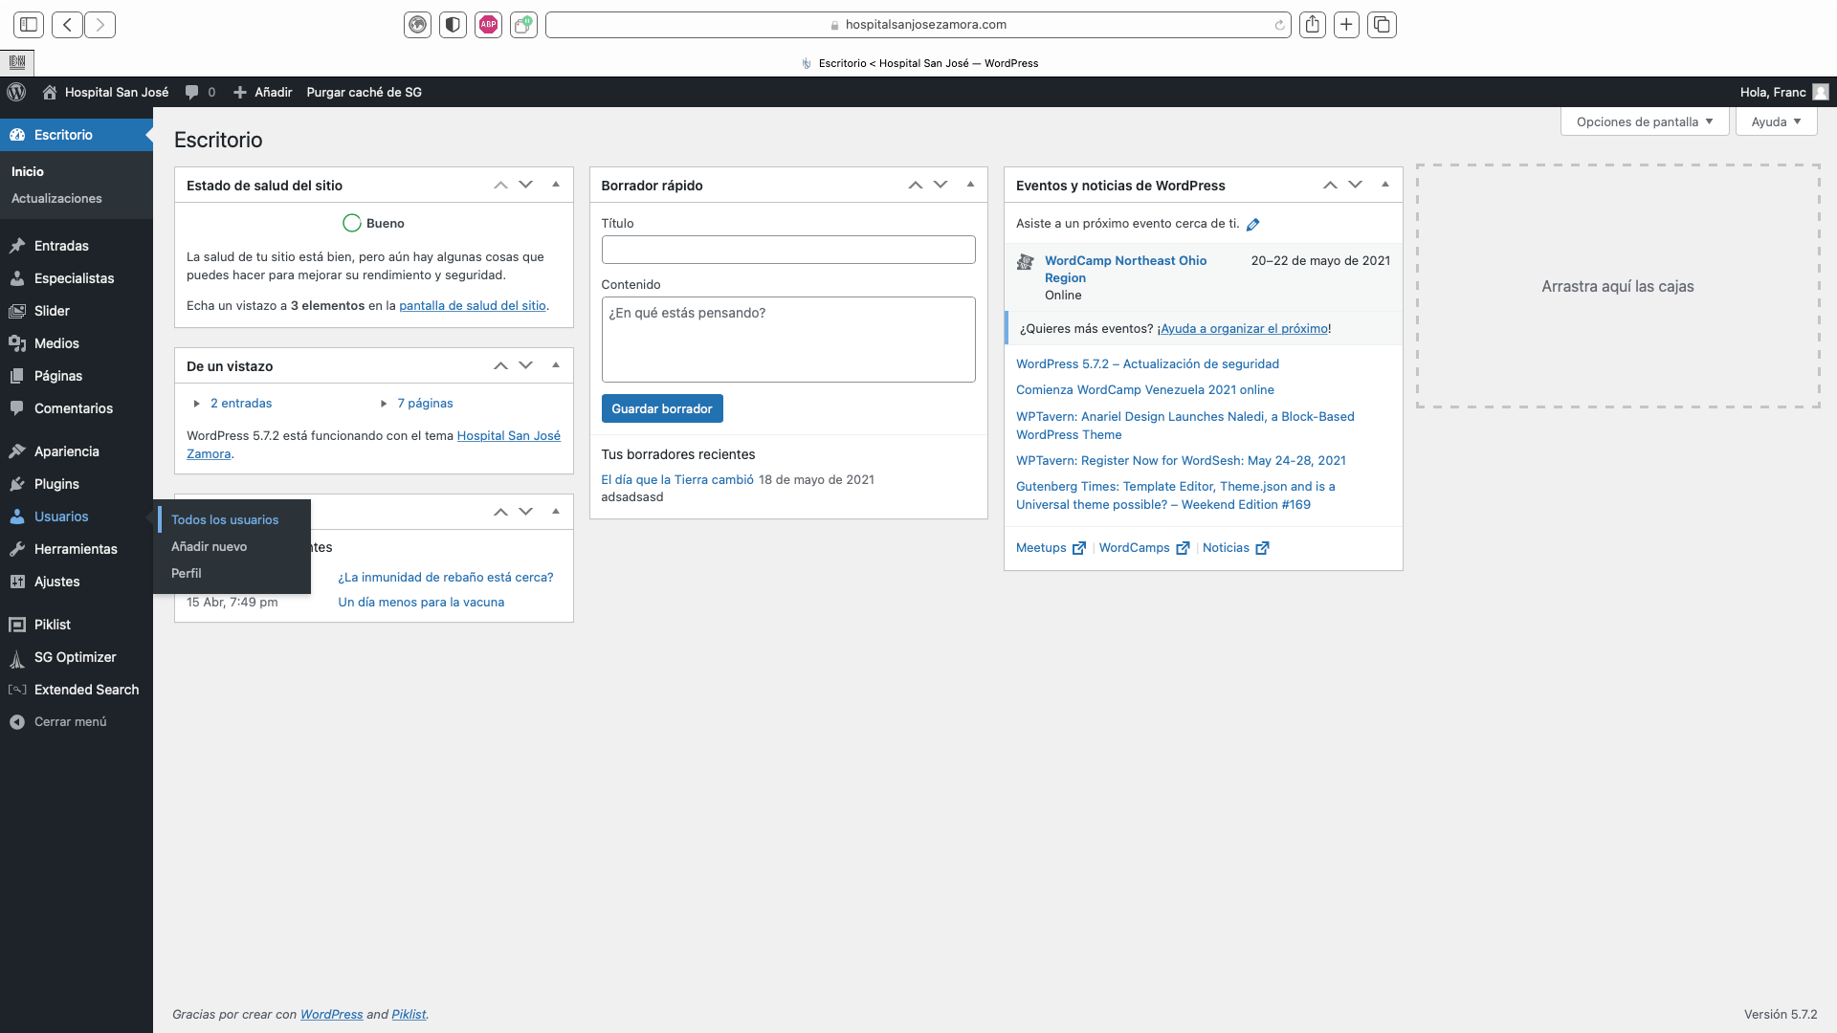Open comments bubble in admin bar

click(191, 92)
